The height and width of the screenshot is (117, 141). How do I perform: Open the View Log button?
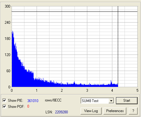91,111
